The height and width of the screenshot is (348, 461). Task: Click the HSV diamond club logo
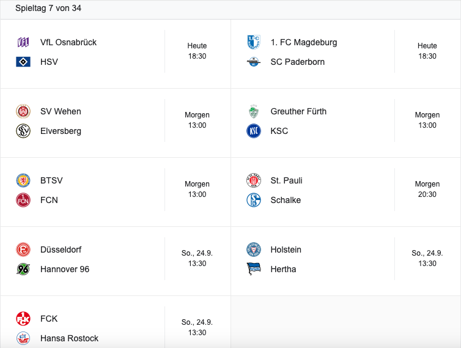[23, 62]
